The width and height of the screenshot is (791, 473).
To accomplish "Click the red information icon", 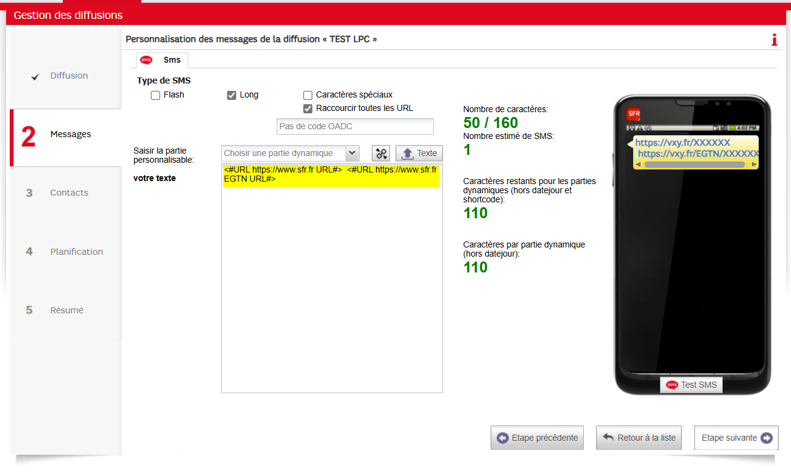I will click(x=775, y=40).
